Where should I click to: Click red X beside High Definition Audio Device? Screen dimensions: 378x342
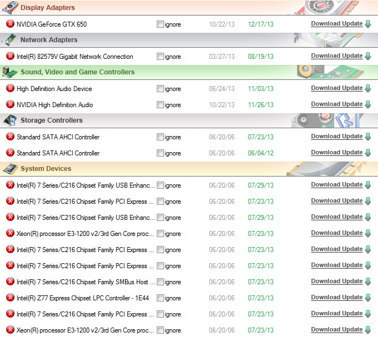pos(10,88)
